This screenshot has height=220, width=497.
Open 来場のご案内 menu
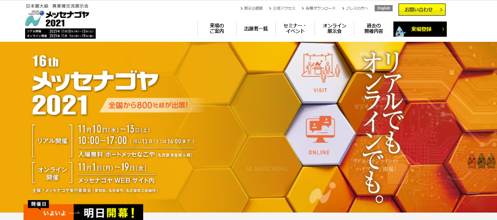point(217,29)
